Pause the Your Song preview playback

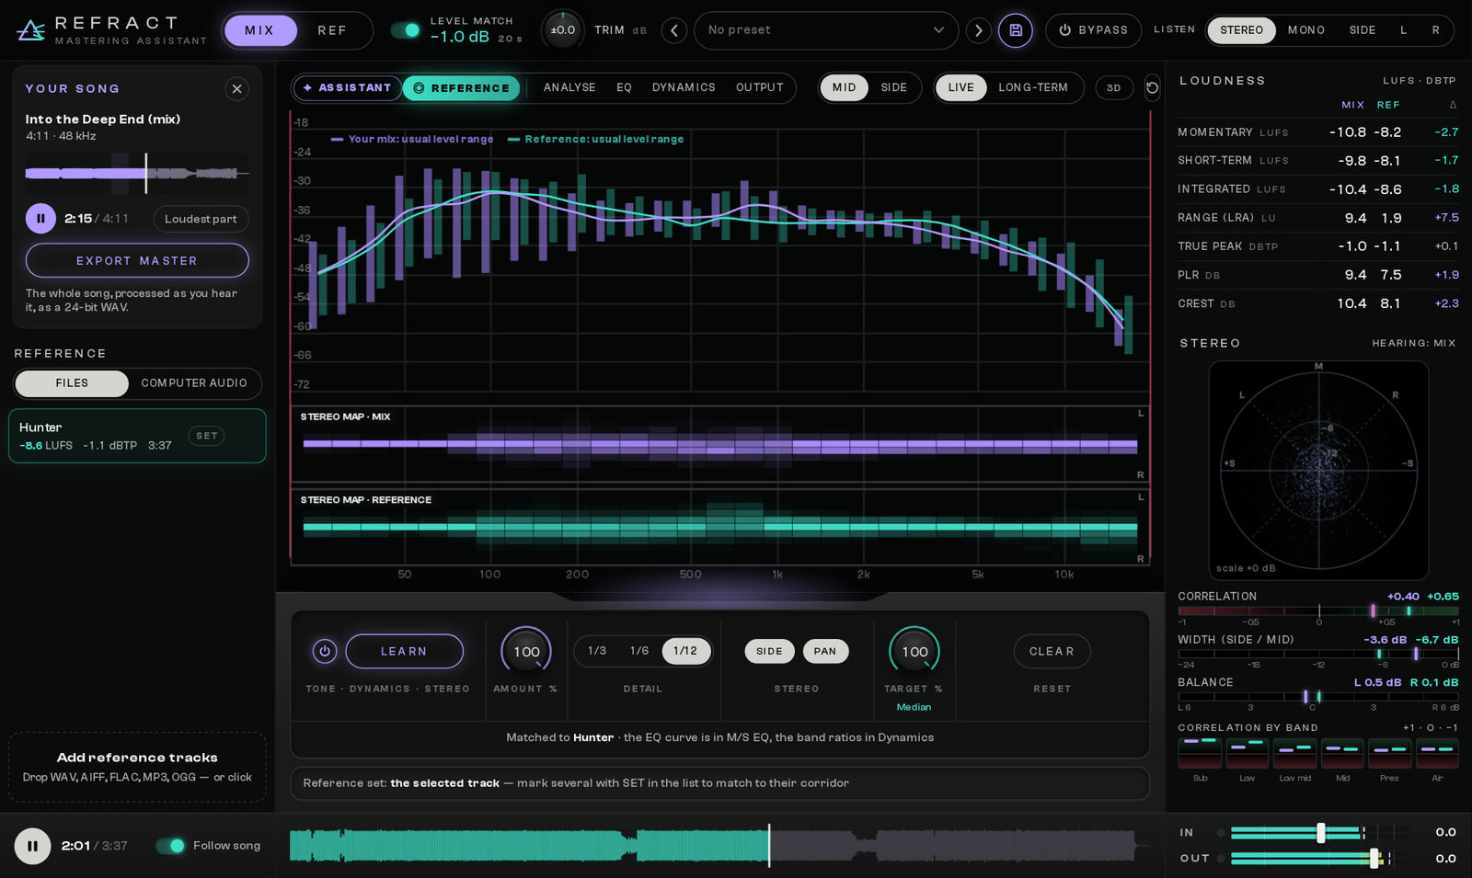(x=40, y=219)
